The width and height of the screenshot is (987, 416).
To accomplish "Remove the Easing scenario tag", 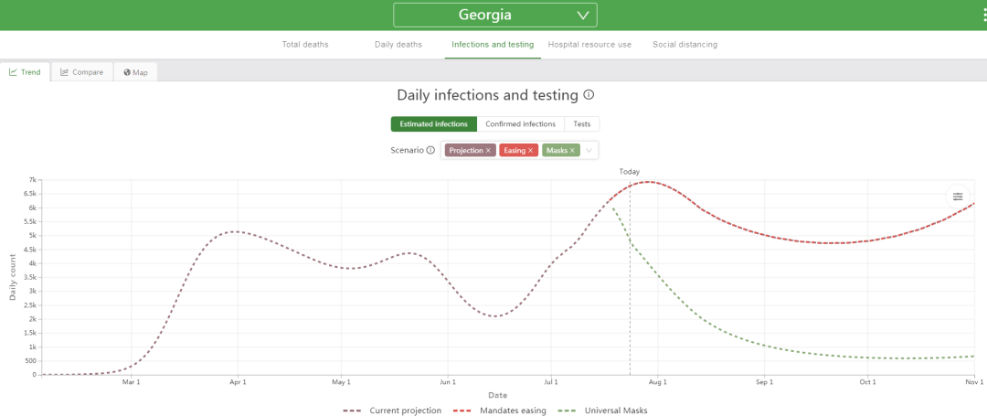I will point(531,151).
